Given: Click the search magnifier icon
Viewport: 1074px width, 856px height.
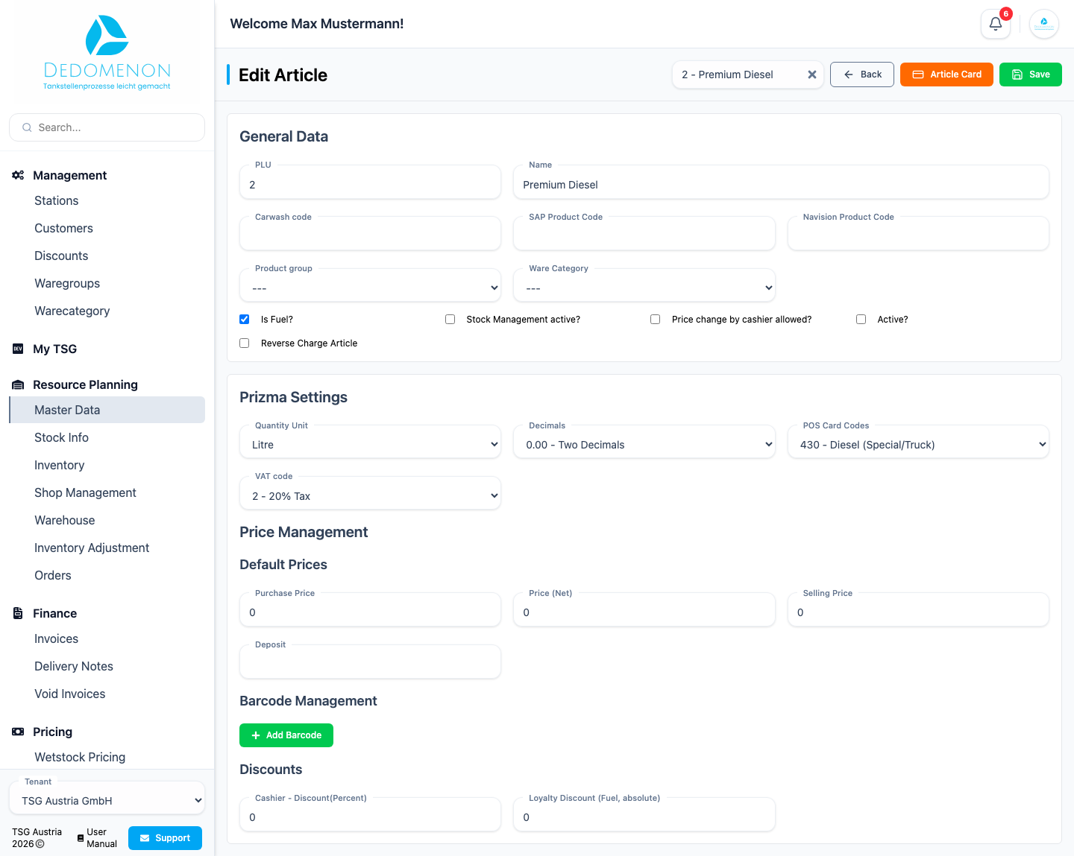Looking at the screenshot, I should tap(27, 127).
